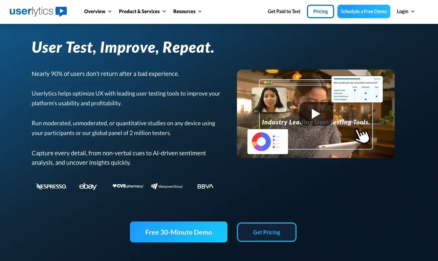
Task: Click the woman's webcam image in video
Action: pos(269,100)
